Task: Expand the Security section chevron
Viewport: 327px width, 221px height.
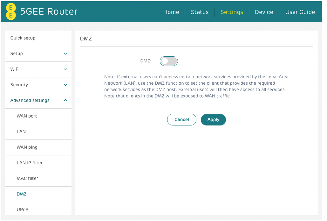Action: pos(65,85)
